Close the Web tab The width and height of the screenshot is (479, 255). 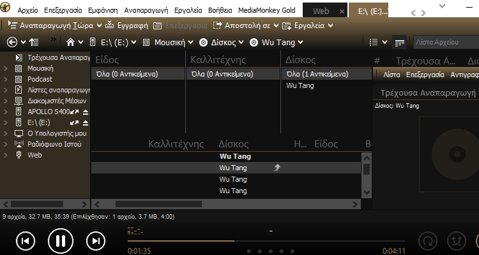(342, 11)
